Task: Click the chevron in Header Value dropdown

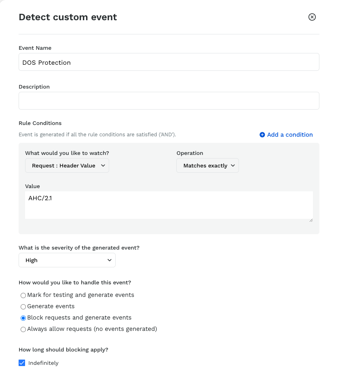Action: [x=103, y=165]
